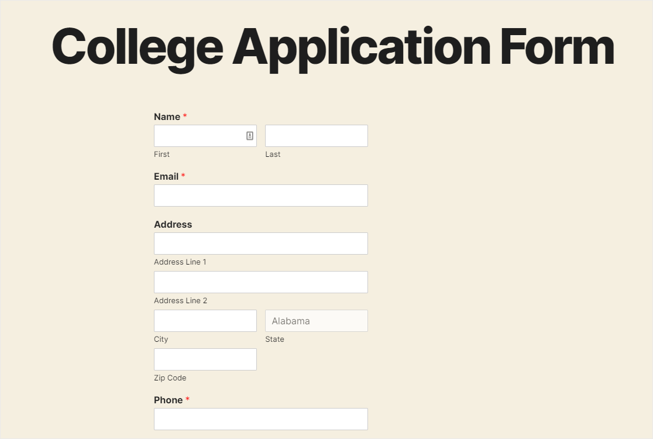This screenshot has height=439, width=653.
Task: Click the "Address Line 2" sublabel
Action: point(180,301)
